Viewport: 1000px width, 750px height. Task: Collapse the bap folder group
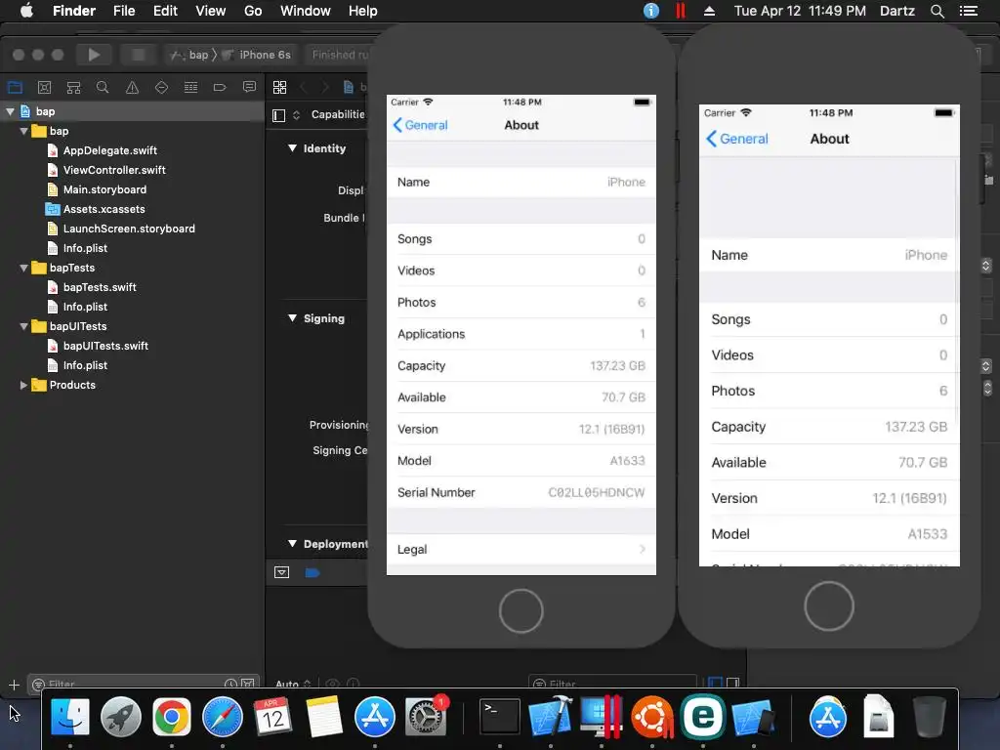point(24,132)
